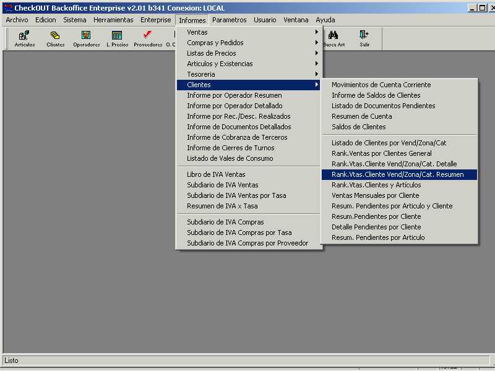
Task: Expand the Tesoreria submenu
Action: pos(249,74)
